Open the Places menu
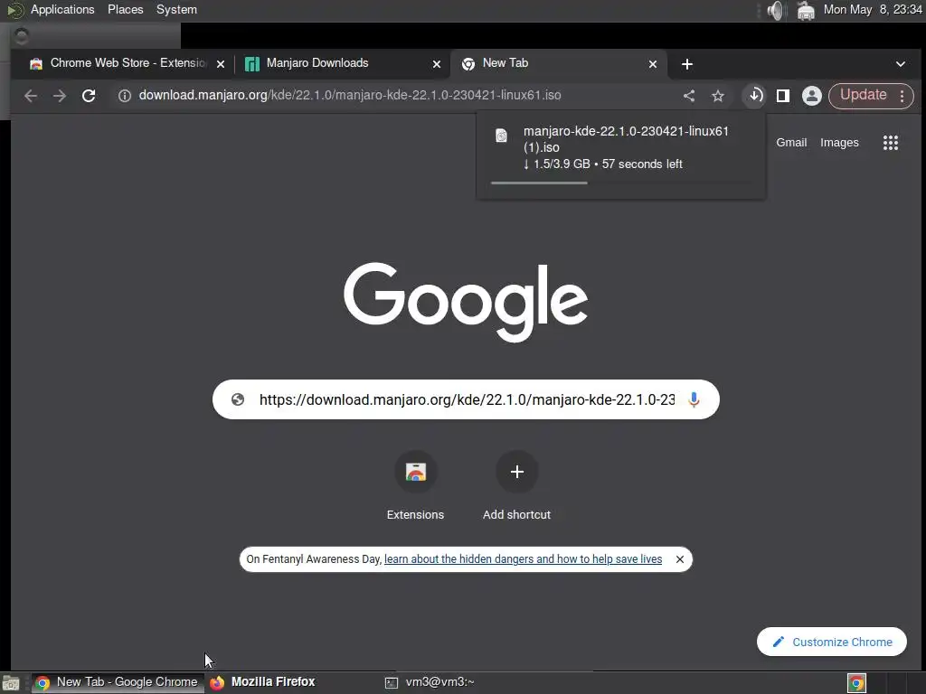This screenshot has height=694, width=926. 125,9
